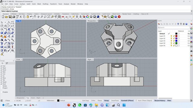Open Layers panel help icon
Viewport: 193px width, 108px height.
pyautogui.click(x=186, y=24)
